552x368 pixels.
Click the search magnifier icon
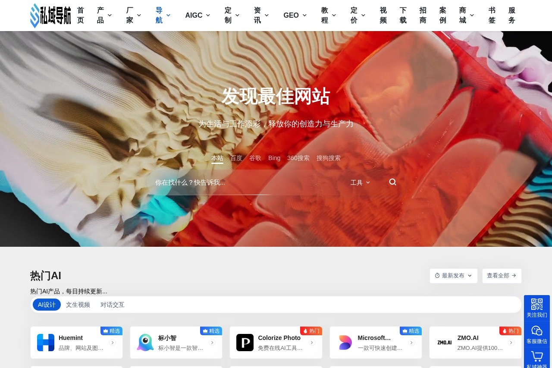pyautogui.click(x=392, y=182)
